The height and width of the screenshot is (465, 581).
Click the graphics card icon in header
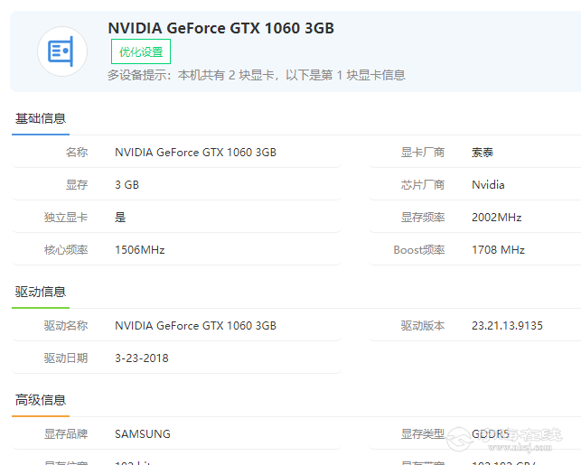point(62,51)
